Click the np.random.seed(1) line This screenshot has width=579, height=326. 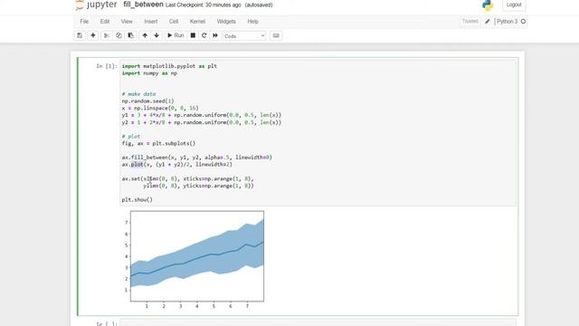147,101
